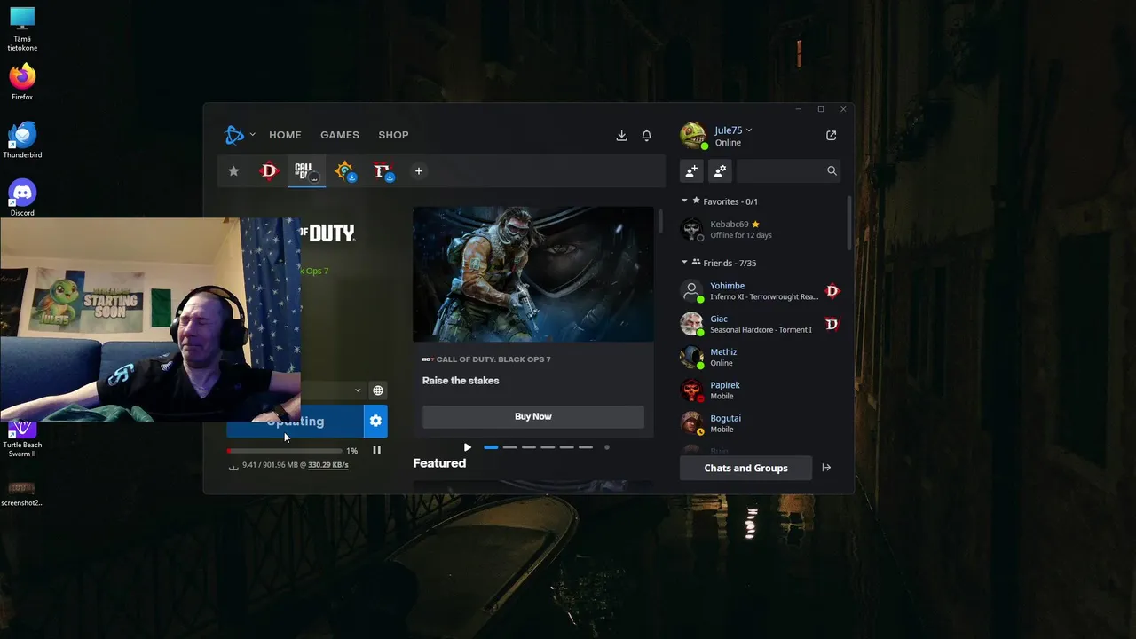Click the Diablo icon next to Giac
1136x639 pixels.
(x=832, y=324)
